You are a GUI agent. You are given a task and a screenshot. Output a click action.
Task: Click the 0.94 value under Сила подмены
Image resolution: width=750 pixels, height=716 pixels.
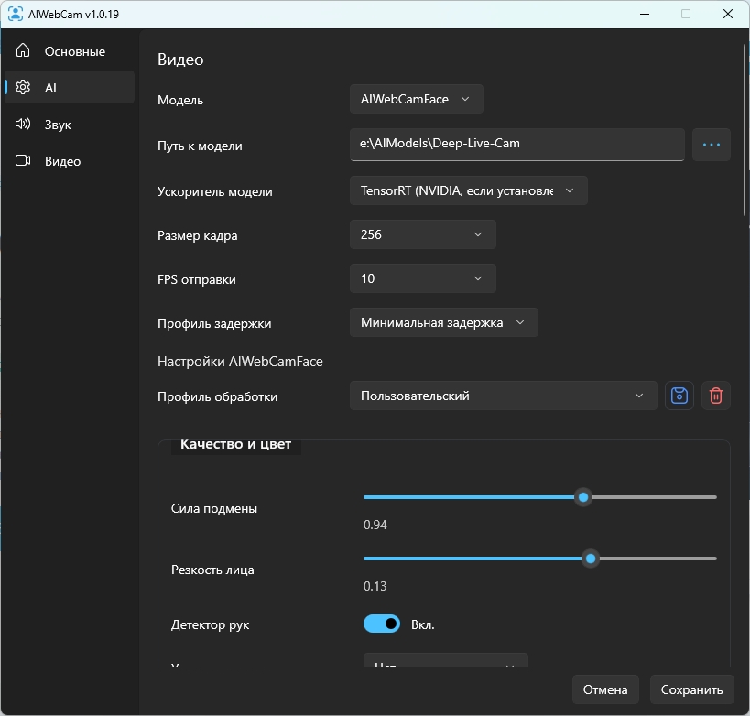375,525
